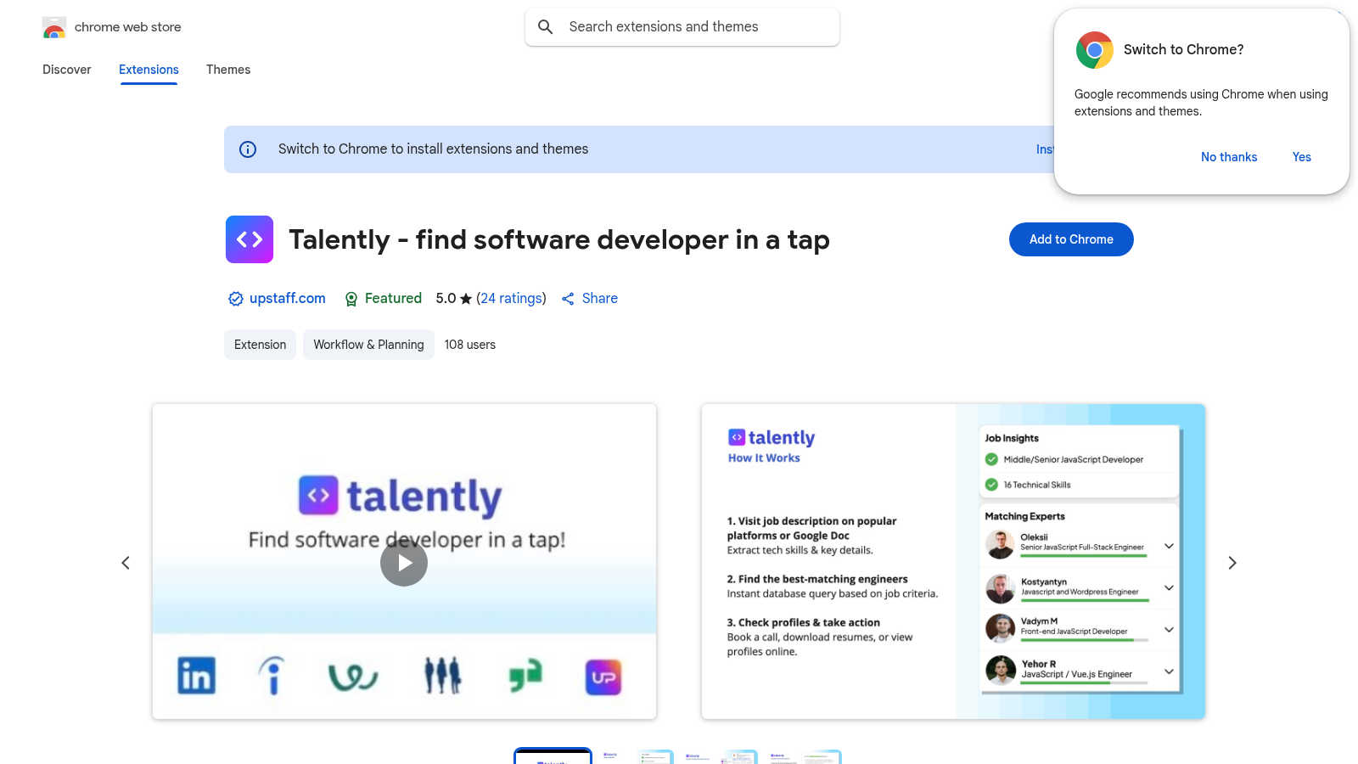Click the Talently extension logo icon
This screenshot has width=1358, height=764.
click(250, 239)
